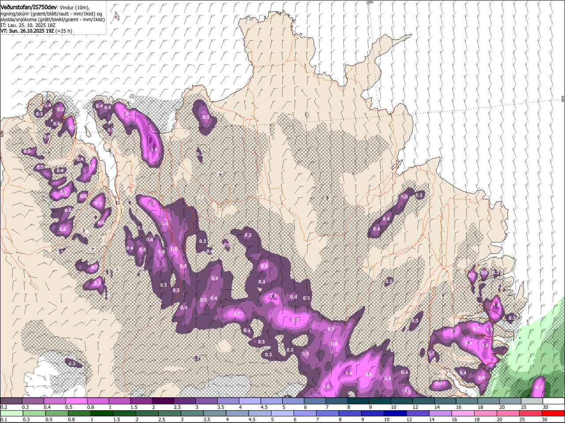Pick the upper legend swatch labeled 0.4

[x=54, y=401]
